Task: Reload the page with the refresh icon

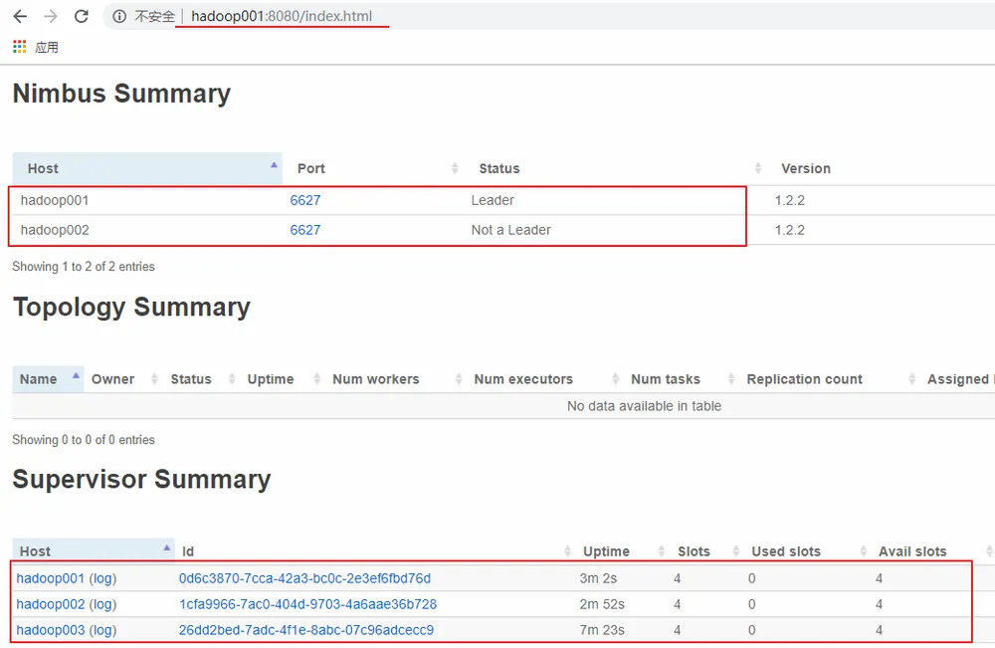Action: pos(82,17)
